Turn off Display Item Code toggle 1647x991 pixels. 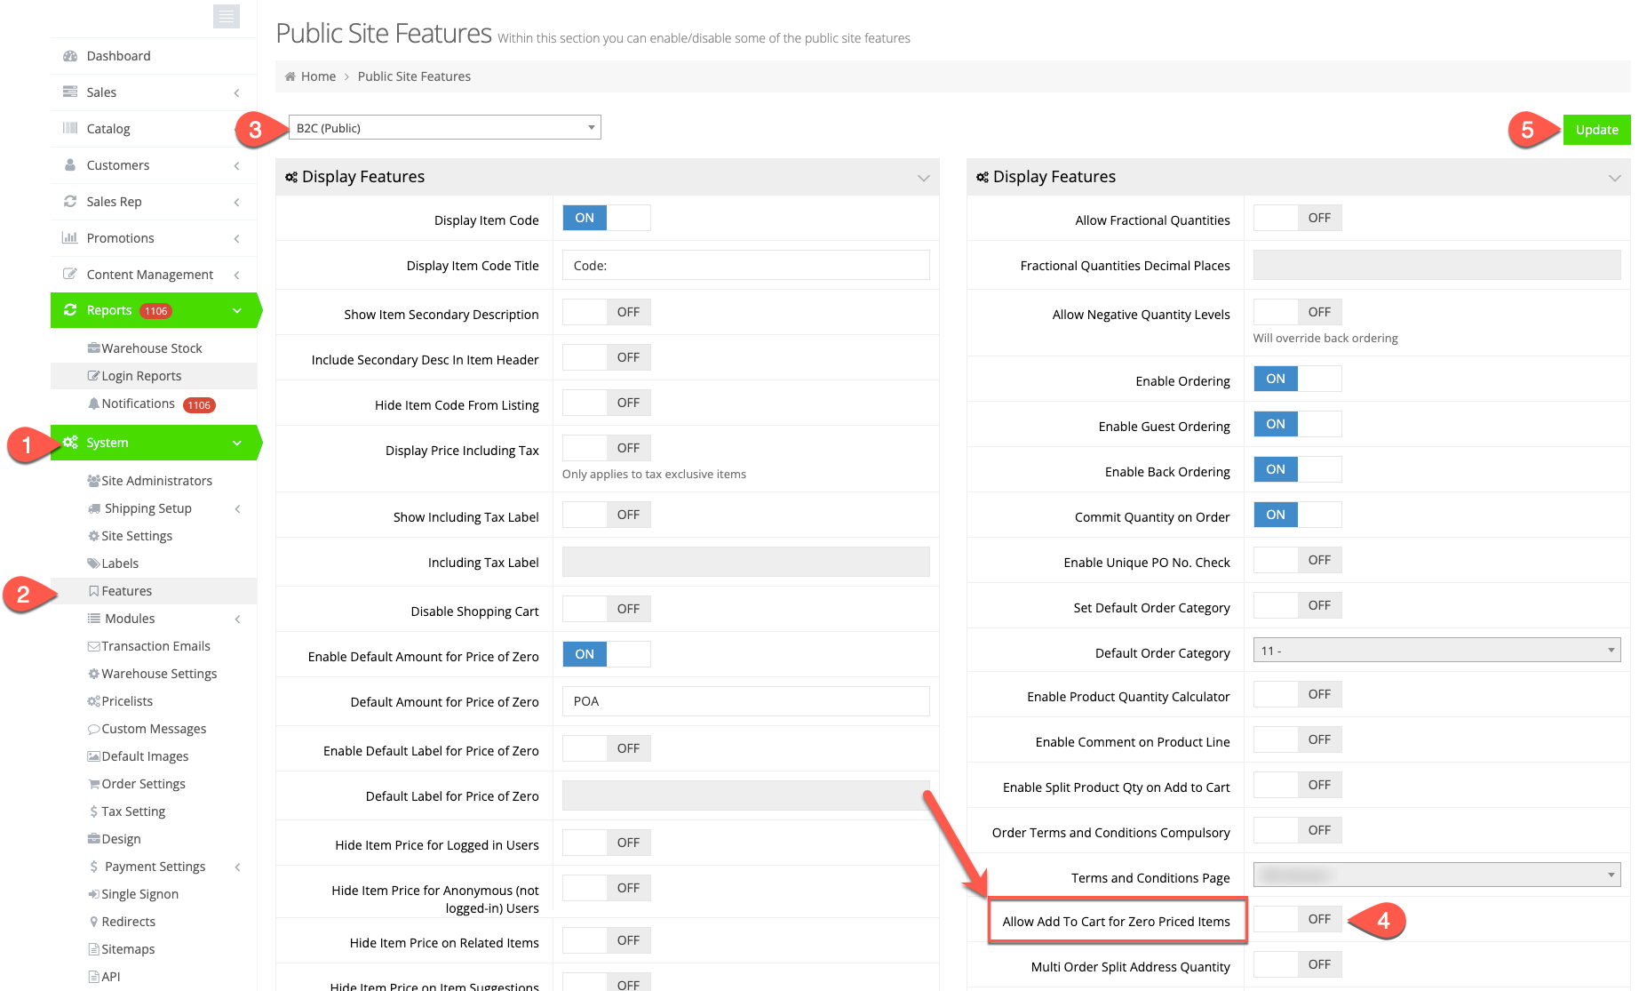pyautogui.click(x=606, y=218)
